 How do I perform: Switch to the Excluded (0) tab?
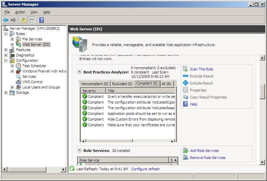click(x=122, y=84)
